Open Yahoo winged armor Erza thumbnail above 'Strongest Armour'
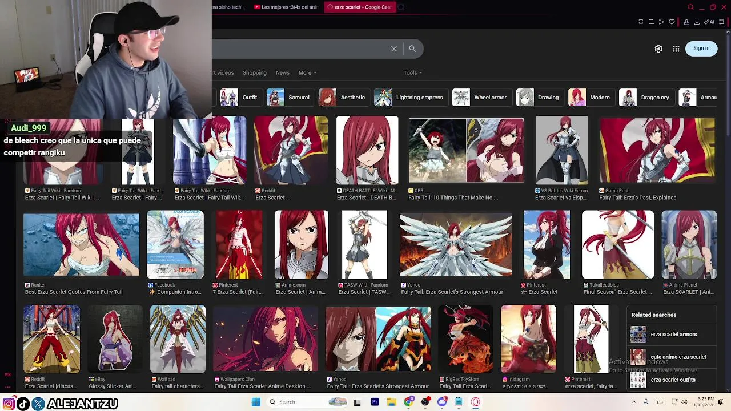This screenshot has width=731, height=411. coord(456,245)
